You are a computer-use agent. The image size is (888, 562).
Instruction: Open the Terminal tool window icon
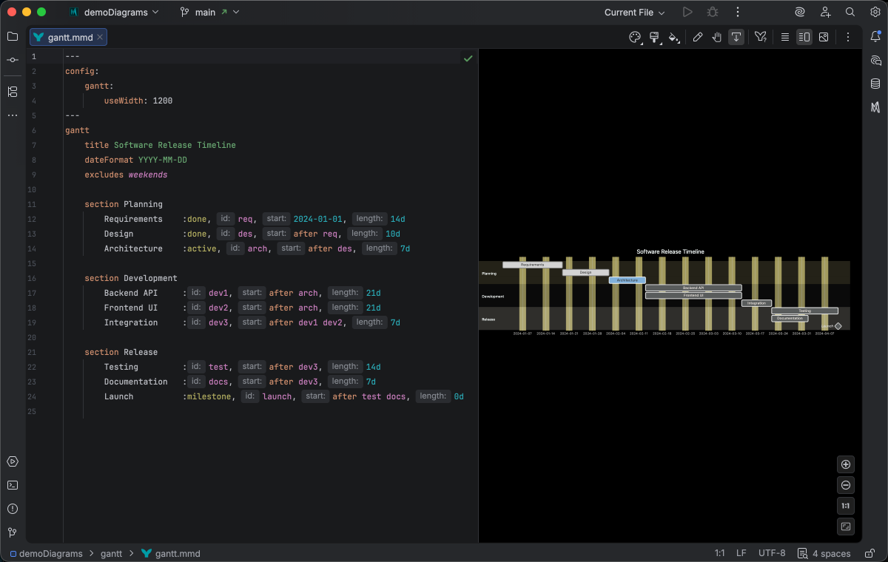(x=13, y=485)
